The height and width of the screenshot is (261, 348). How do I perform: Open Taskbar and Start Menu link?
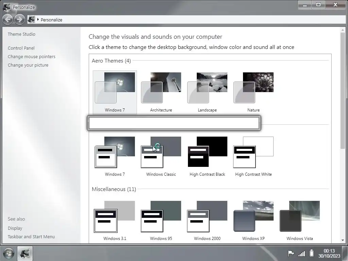tap(31, 237)
